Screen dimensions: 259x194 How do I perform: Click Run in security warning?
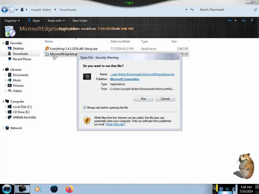[x=144, y=99]
